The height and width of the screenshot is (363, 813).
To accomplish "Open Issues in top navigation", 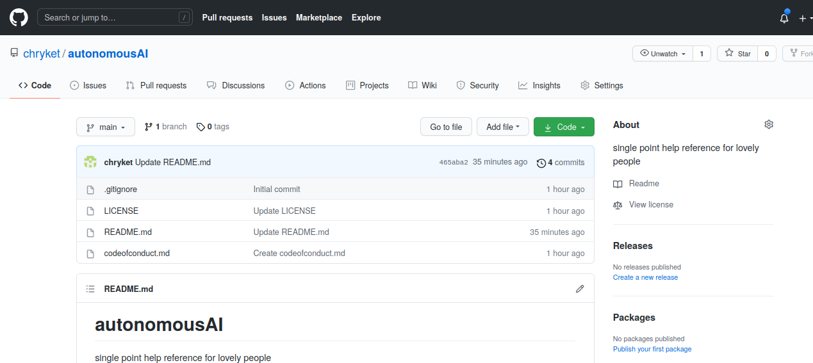I will (x=274, y=17).
